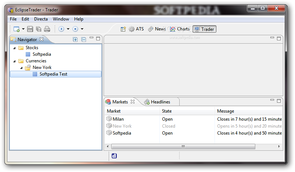Switch to the News perspective

point(157,29)
